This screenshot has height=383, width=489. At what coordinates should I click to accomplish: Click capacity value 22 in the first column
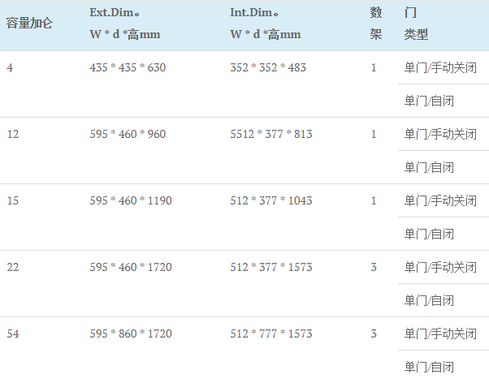(13, 267)
